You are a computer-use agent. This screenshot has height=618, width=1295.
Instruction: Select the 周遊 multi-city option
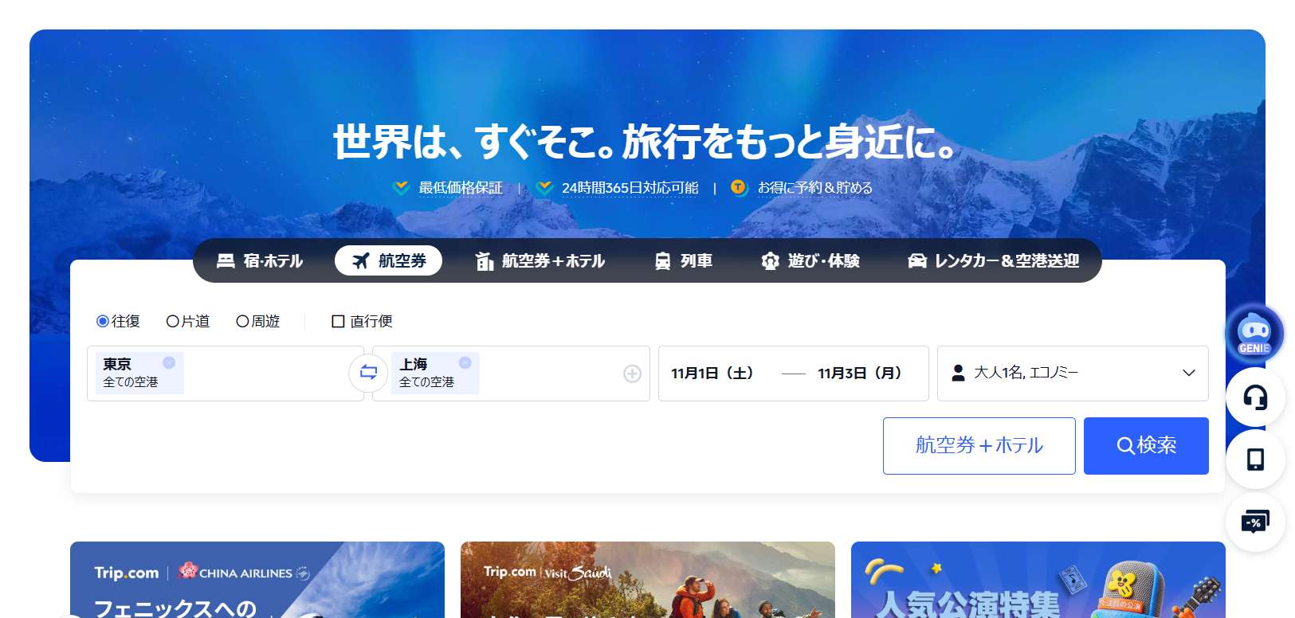258,321
